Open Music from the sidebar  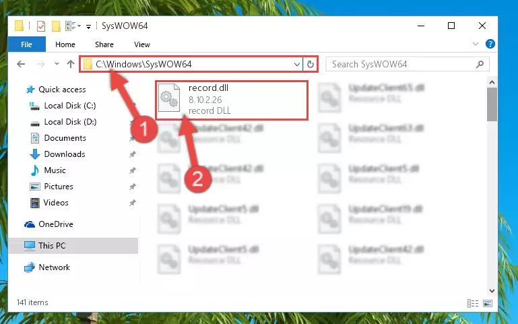point(55,170)
